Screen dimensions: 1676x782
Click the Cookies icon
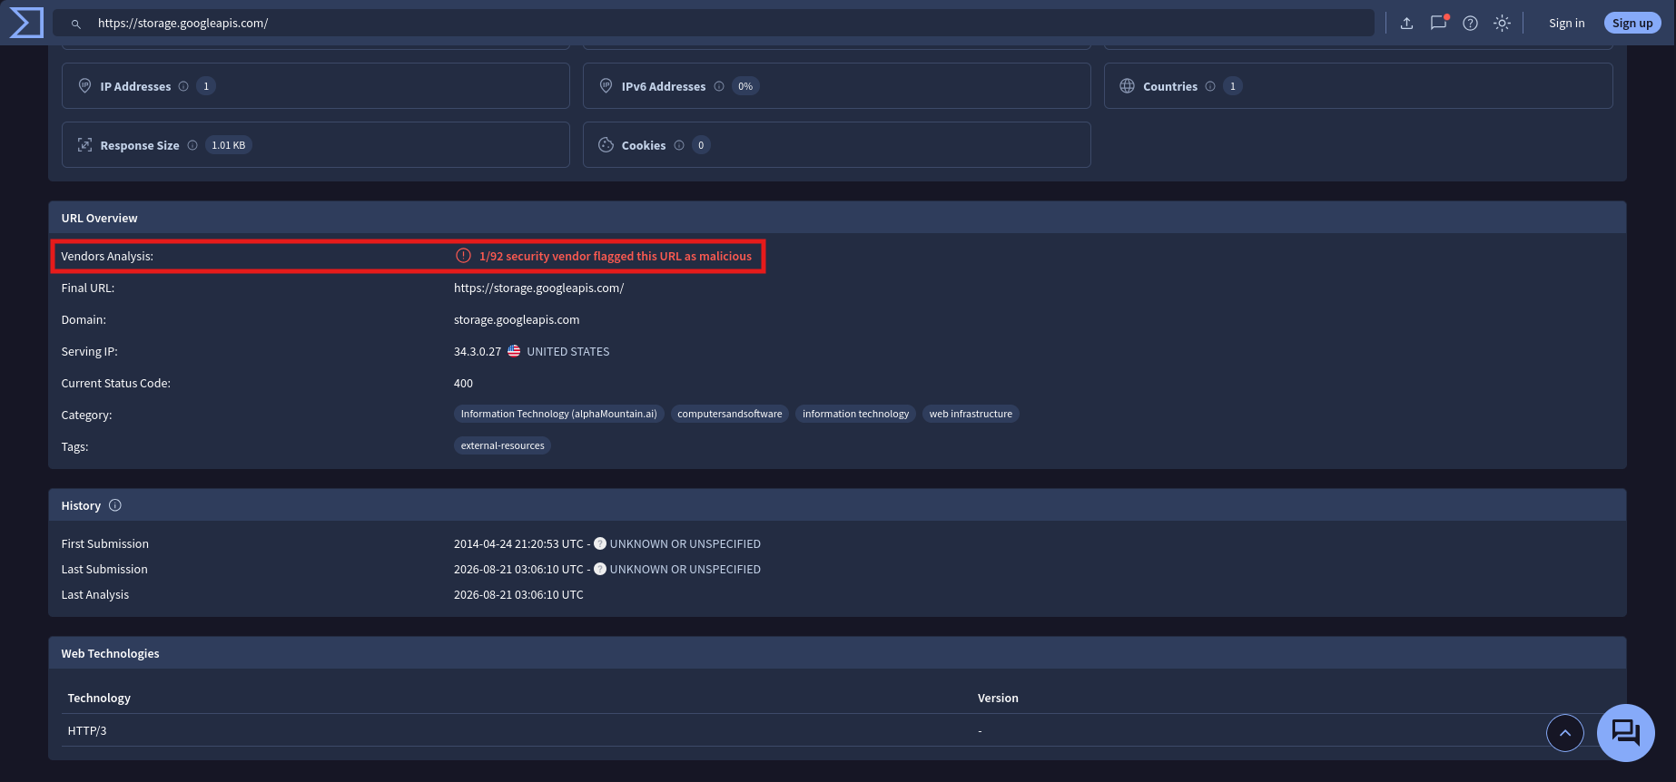[x=606, y=144]
